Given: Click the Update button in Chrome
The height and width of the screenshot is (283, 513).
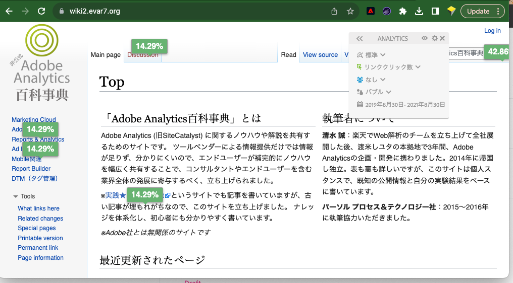Looking at the screenshot, I should pyautogui.click(x=478, y=12).
